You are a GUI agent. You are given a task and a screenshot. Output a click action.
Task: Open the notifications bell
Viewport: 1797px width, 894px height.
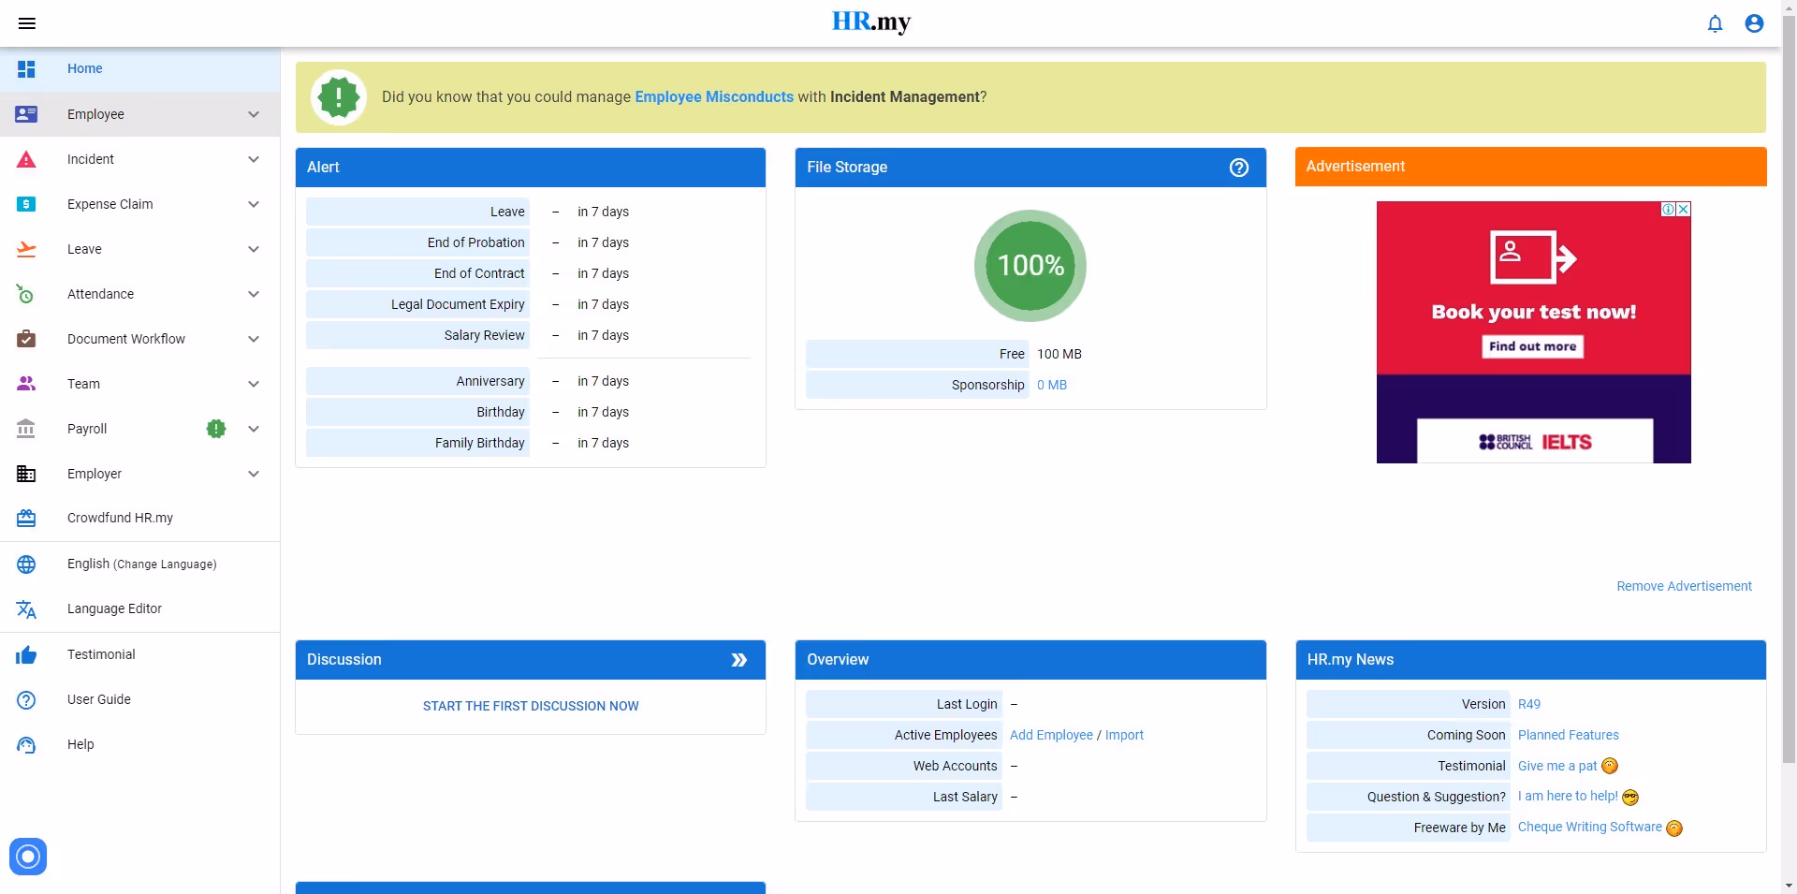coord(1715,23)
